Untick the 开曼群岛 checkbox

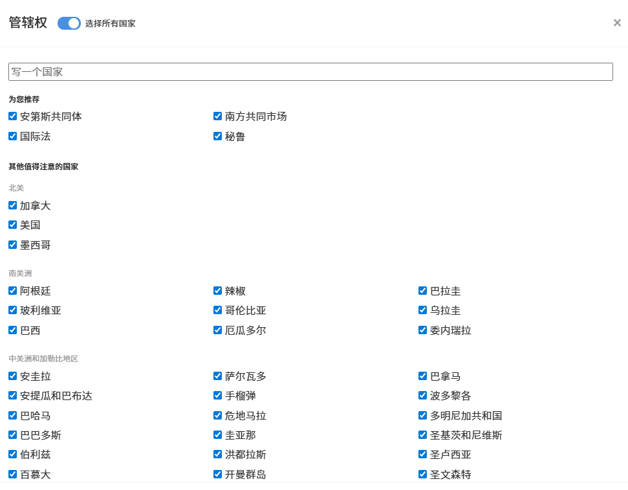tap(218, 474)
